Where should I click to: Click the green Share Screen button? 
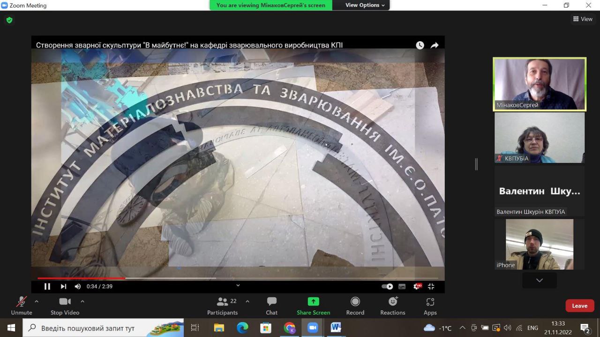313,306
